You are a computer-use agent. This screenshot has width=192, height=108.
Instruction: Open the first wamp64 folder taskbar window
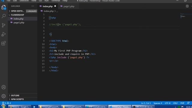[49, 107]
